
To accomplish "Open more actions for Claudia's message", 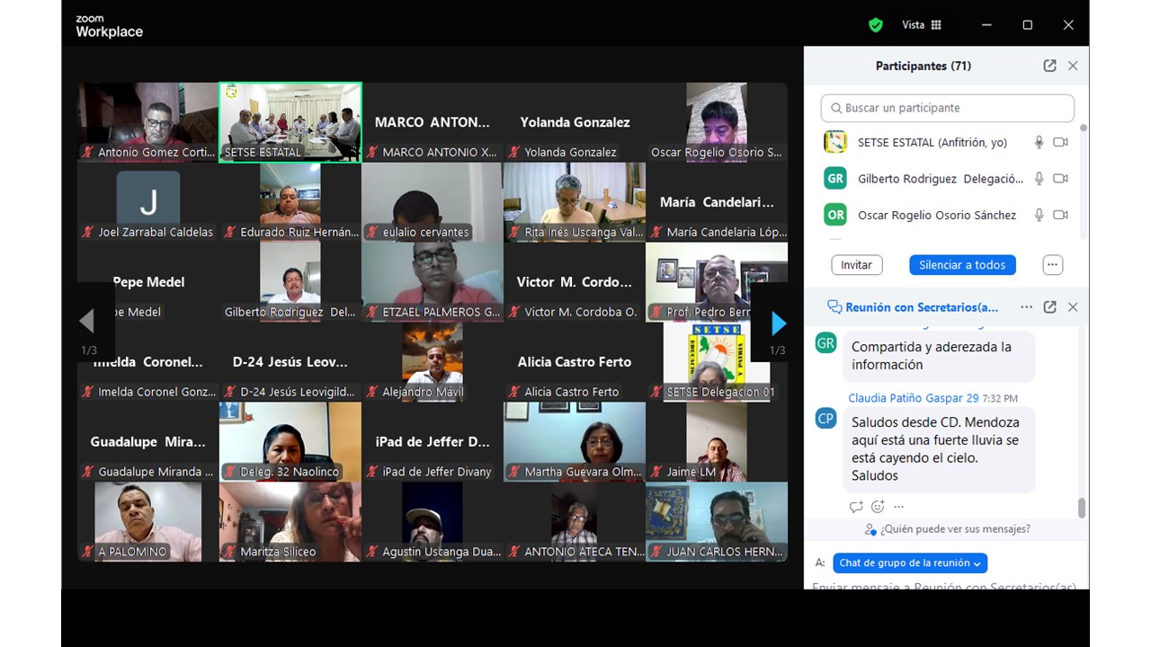I will (899, 507).
